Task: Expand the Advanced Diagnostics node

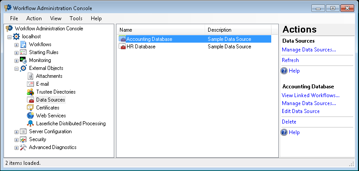Action: 16,148
